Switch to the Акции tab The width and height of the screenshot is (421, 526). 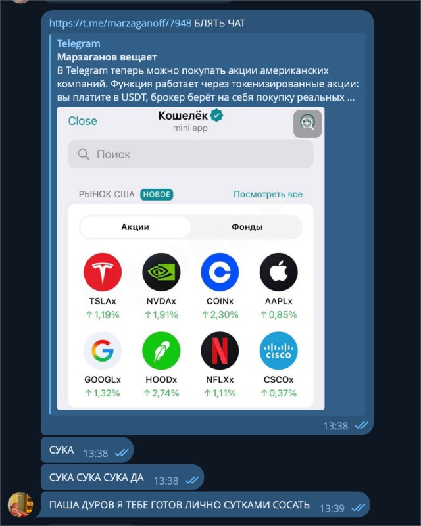click(135, 227)
